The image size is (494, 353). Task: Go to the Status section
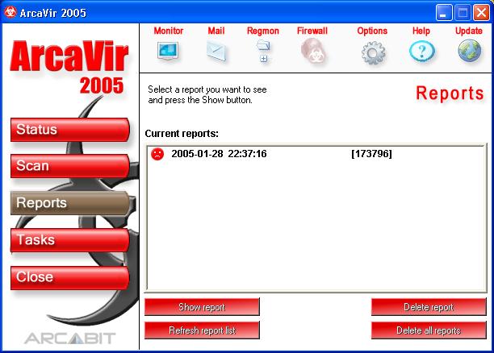click(x=70, y=130)
